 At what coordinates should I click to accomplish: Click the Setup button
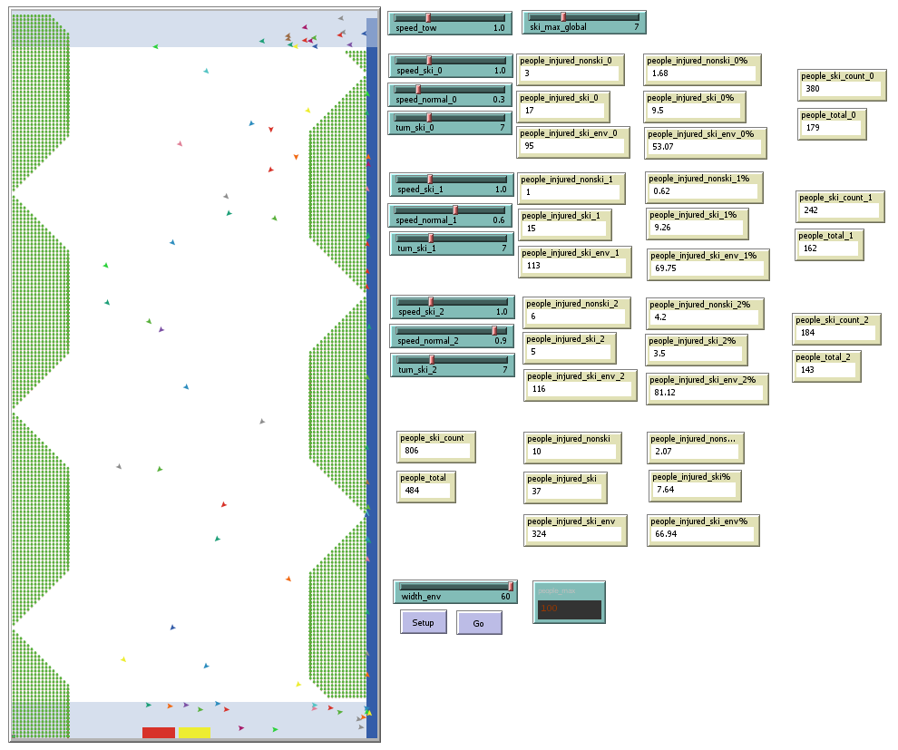click(x=423, y=622)
